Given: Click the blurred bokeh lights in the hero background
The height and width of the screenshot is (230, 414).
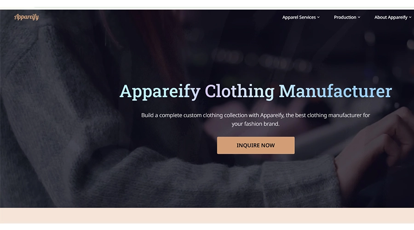Looking at the screenshot, I should [261, 59].
